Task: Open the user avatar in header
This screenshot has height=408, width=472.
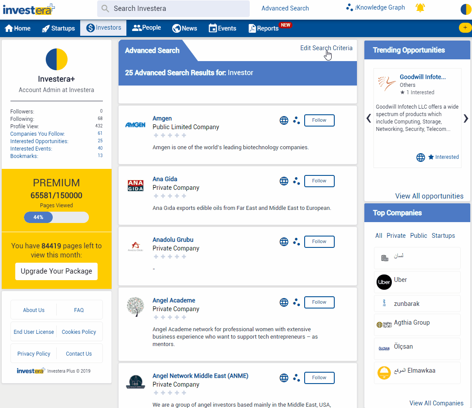Action: pyautogui.click(x=465, y=9)
